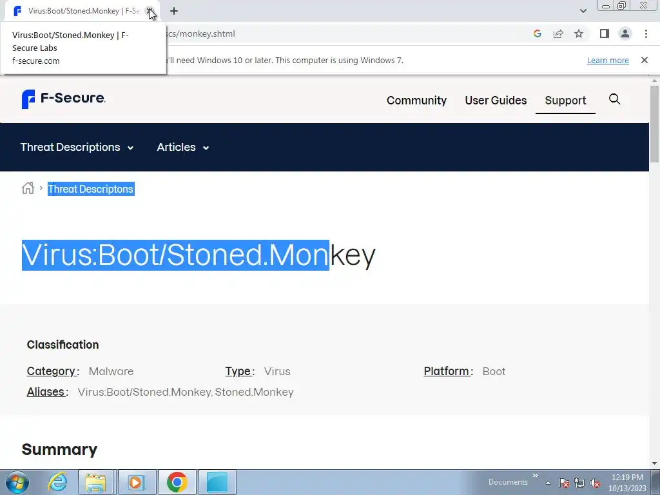Image resolution: width=660 pixels, height=495 pixels.
Task: Open the Community menu item
Action: 416,100
